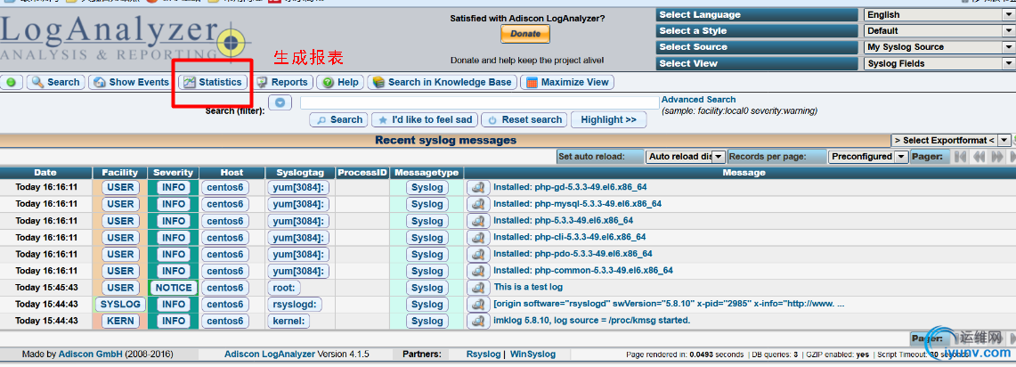Open the Search toolbar item
Image resolution: width=1016 pixels, height=367 pixels.
[56, 82]
